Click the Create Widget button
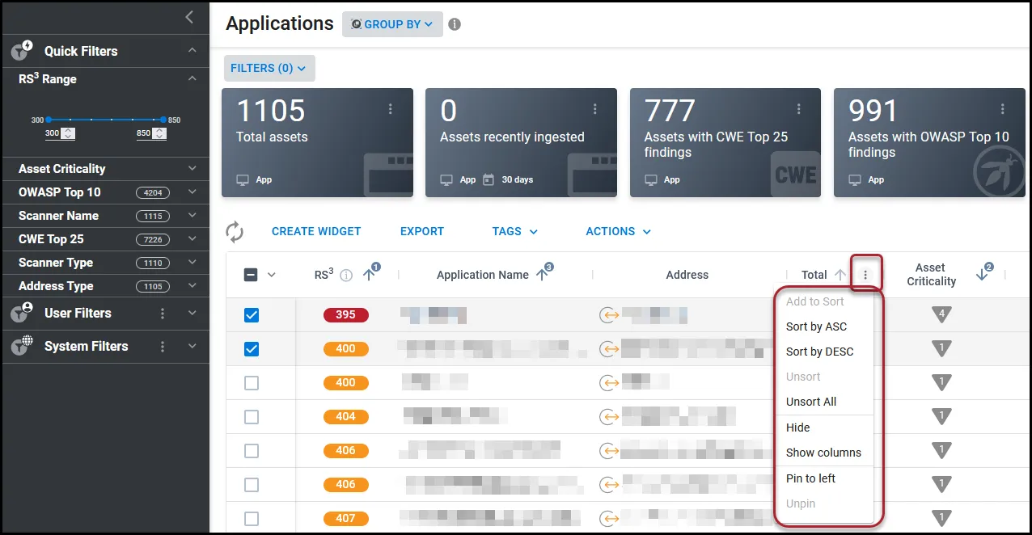The width and height of the screenshot is (1032, 535). (x=316, y=231)
